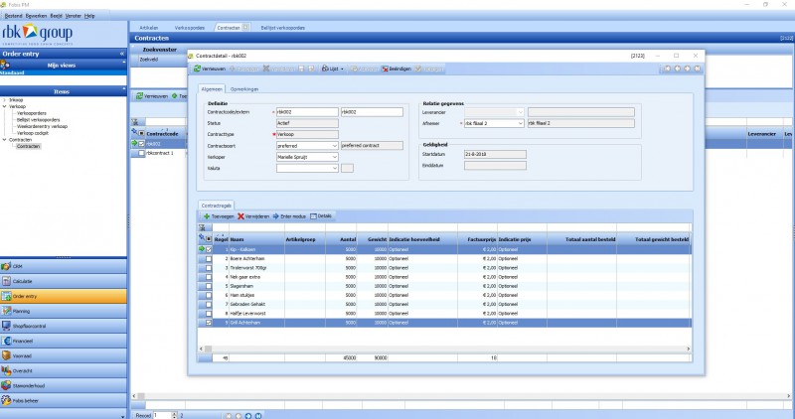Viewport: 795px width, 419px height.
Task: Go to last record in Contractdetail navigation
Action: (698, 69)
